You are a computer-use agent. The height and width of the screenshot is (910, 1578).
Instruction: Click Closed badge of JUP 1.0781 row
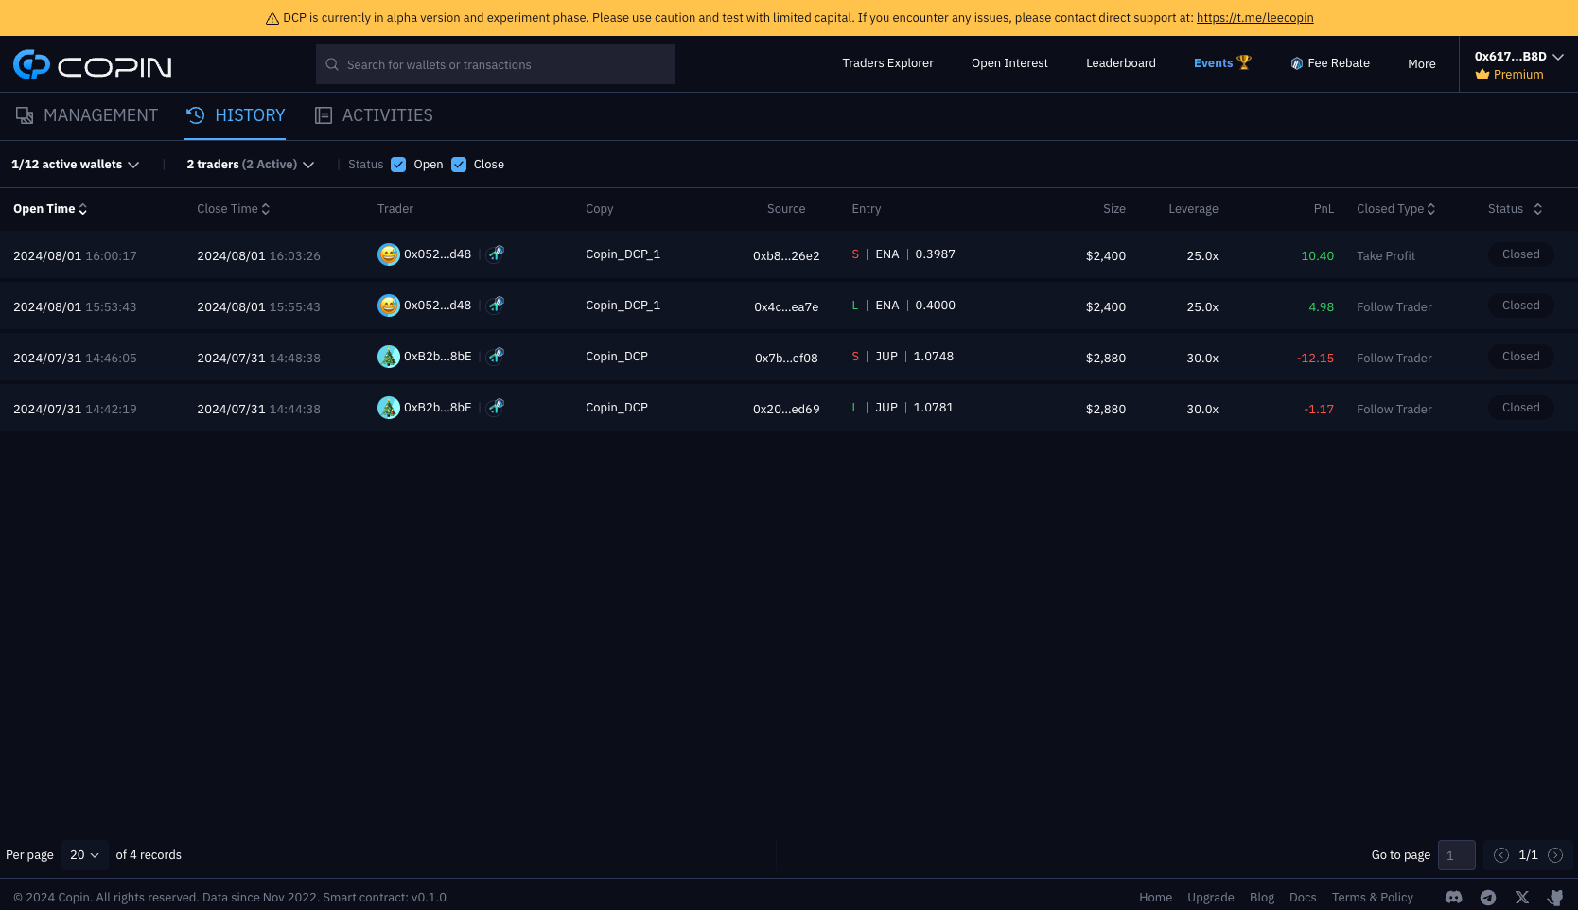click(1521, 408)
